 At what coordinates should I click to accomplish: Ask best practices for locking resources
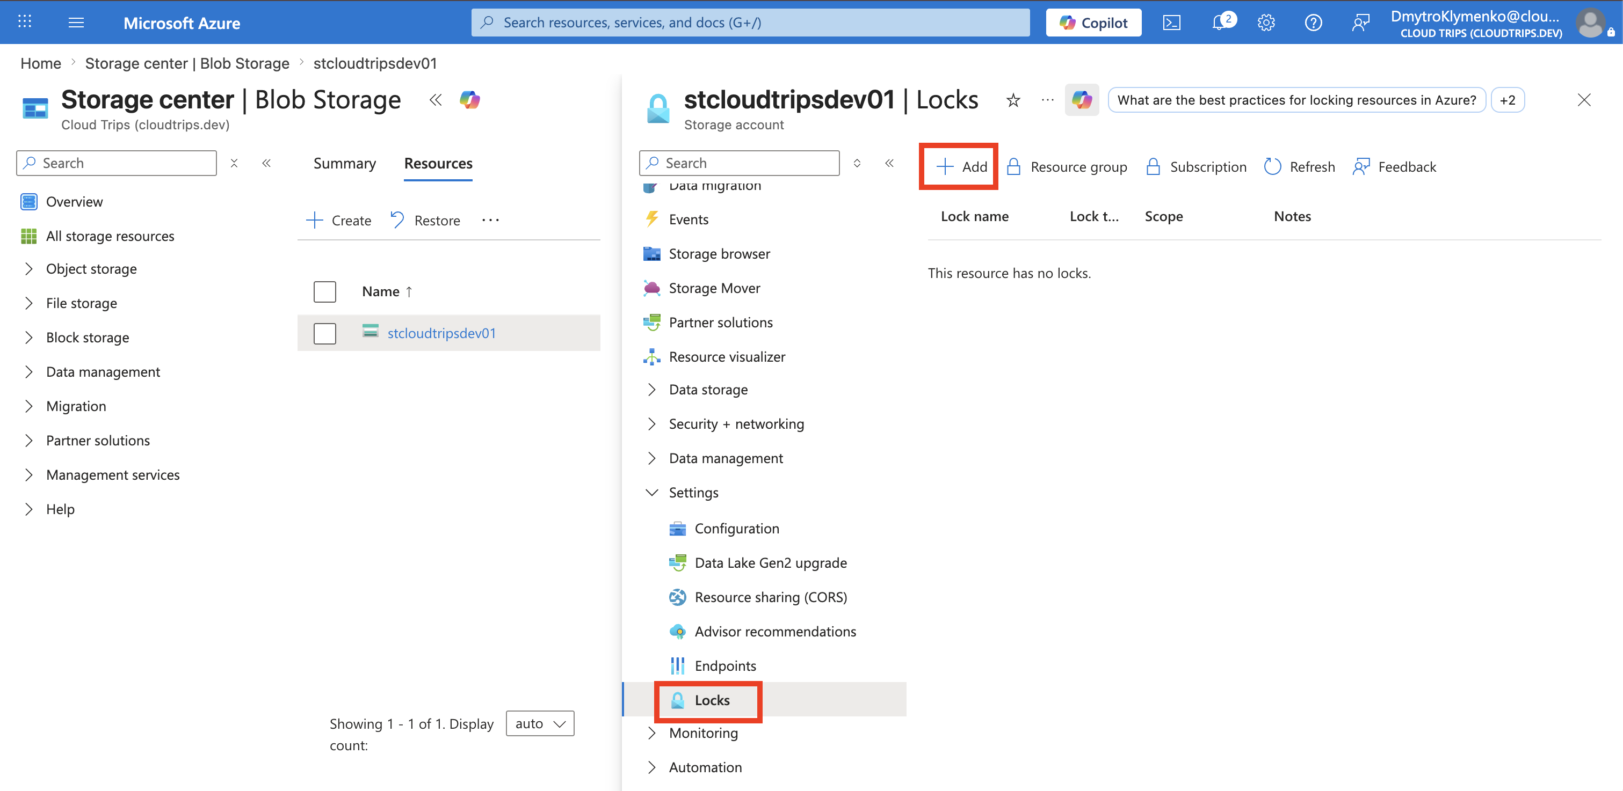1296,100
